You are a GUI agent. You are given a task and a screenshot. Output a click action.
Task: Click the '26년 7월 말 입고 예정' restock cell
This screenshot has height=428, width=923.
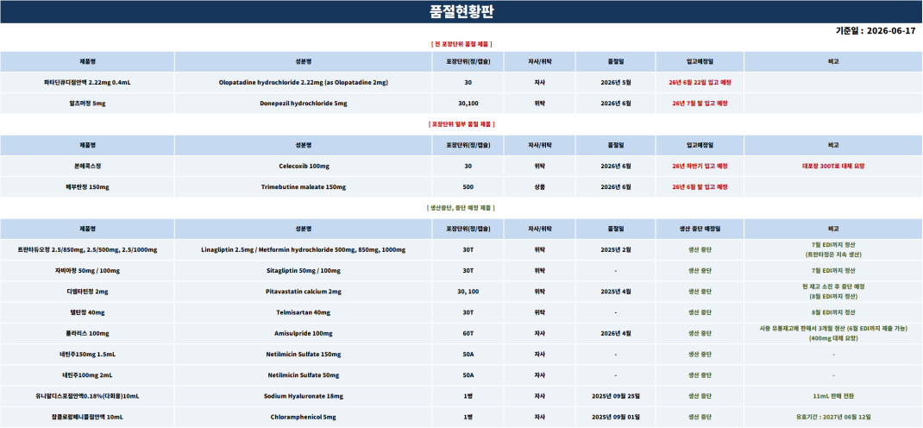coord(700,103)
